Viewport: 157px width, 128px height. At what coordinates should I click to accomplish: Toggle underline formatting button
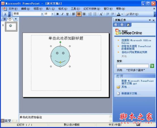pyautogui.click(x=67, y=14)
